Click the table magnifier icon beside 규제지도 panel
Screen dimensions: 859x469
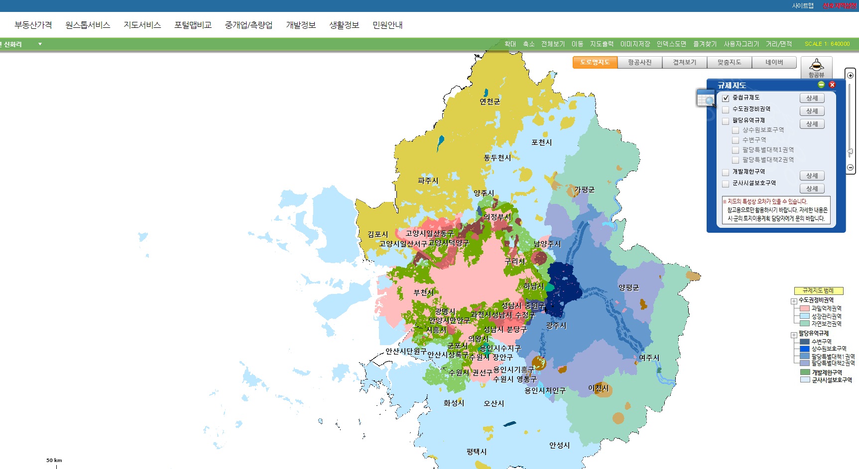[x=706, y=98]
